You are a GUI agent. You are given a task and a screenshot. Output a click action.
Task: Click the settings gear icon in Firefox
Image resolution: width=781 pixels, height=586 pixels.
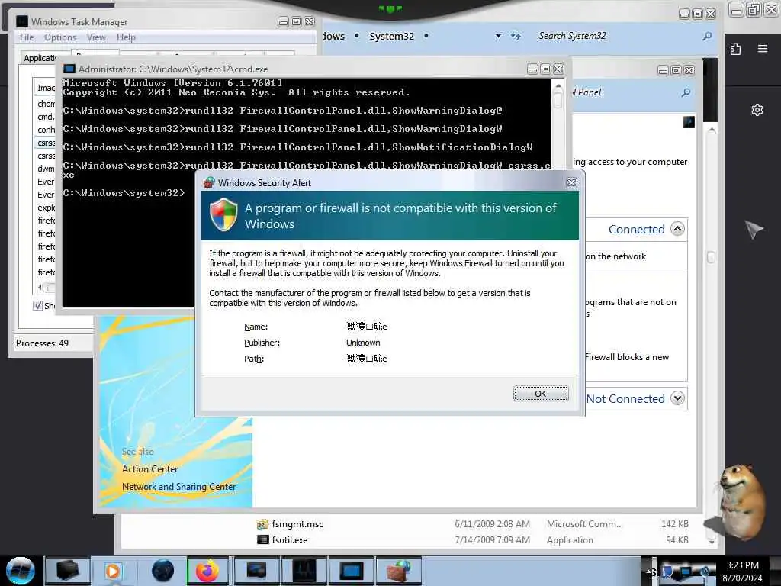click(x=757, y=110)
